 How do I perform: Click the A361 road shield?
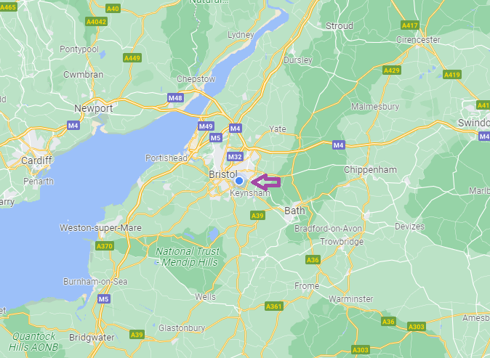pos(274,306)
